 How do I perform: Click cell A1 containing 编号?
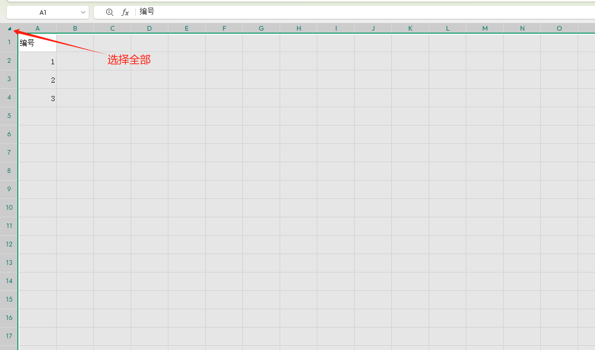(38, 43)
